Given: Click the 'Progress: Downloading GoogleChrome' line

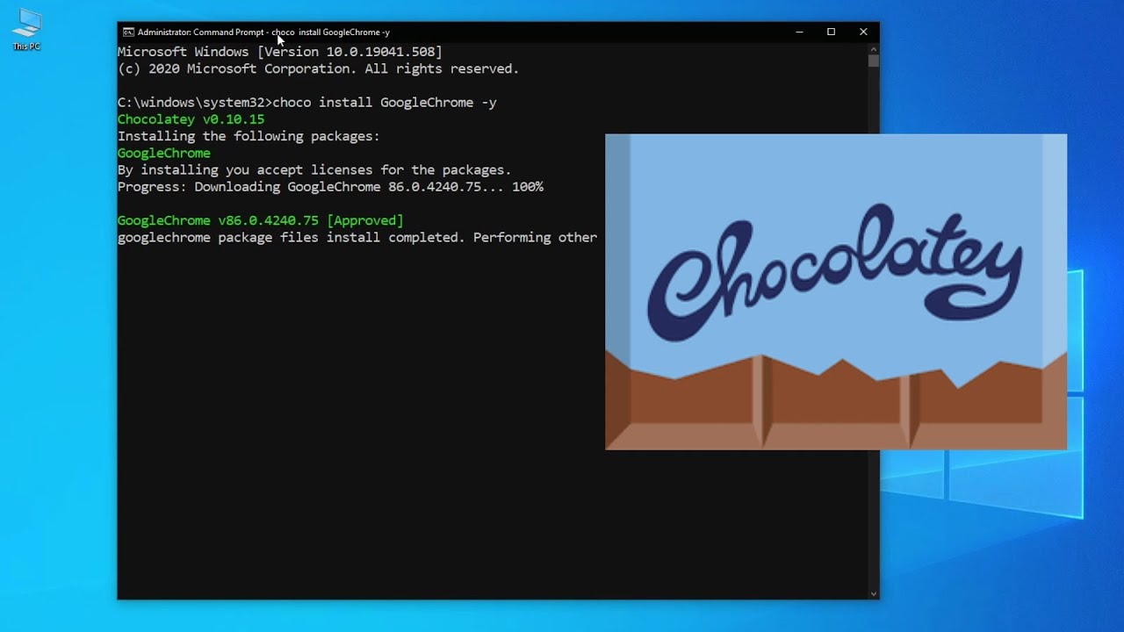Looking at the screenshot, I should (x=330, y=187).
